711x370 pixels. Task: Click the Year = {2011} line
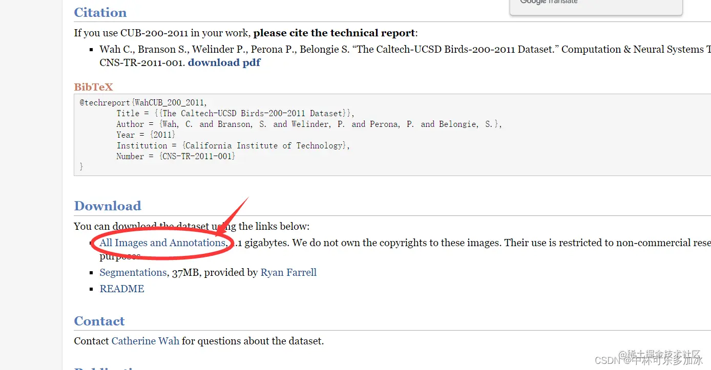point(146,135)
